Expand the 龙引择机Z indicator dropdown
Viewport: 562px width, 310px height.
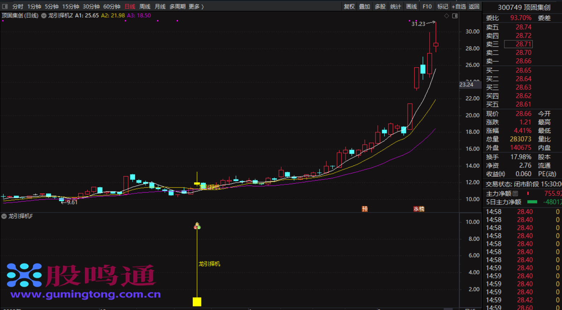(44, 16)
